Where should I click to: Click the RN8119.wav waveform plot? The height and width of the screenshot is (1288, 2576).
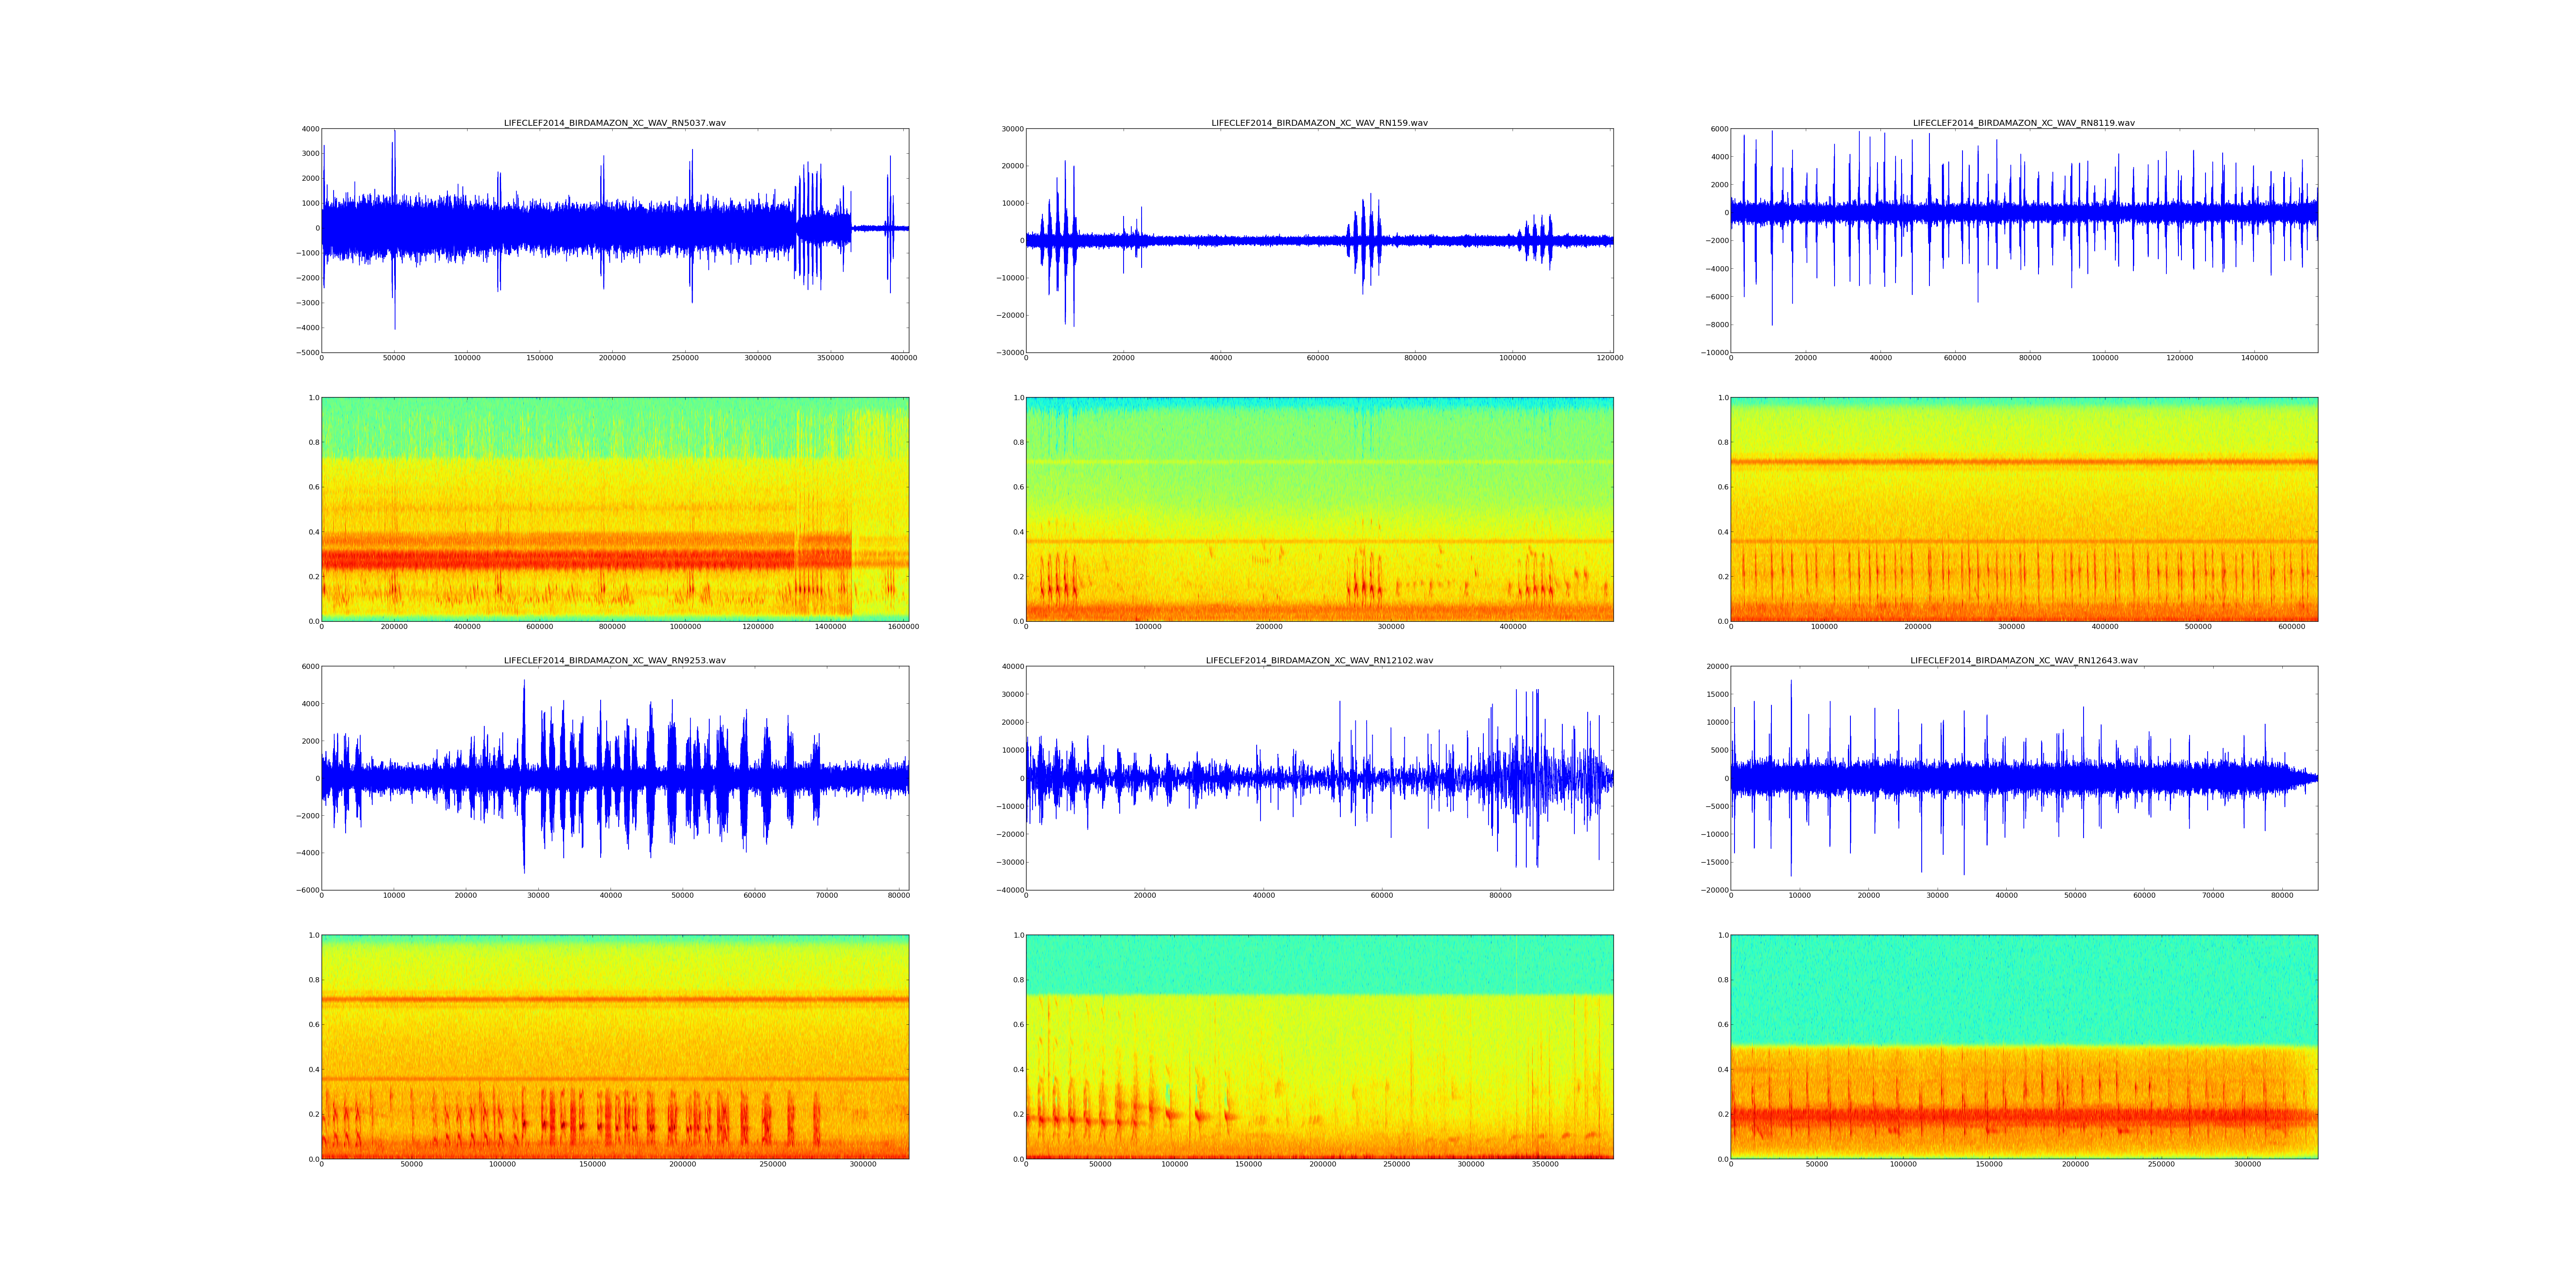pos(2024,240)
